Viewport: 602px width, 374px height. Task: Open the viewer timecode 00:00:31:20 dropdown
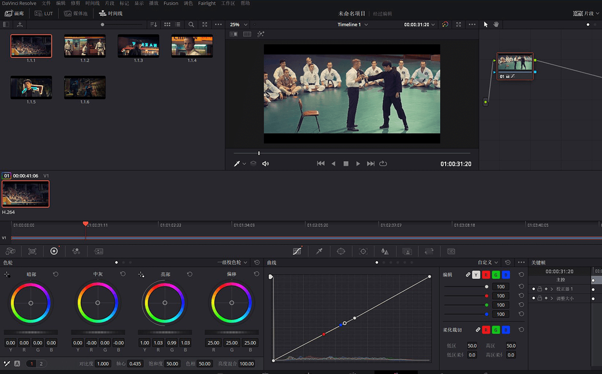pyautogui.click(x=419, y=24)
